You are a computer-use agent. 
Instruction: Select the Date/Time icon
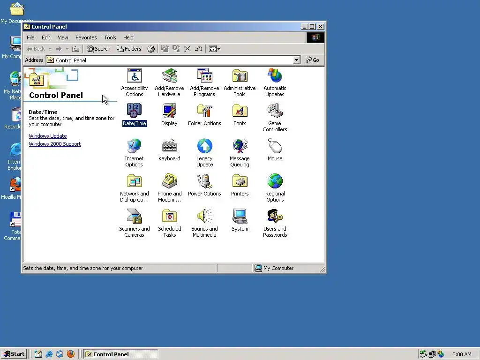coord(135,115)
